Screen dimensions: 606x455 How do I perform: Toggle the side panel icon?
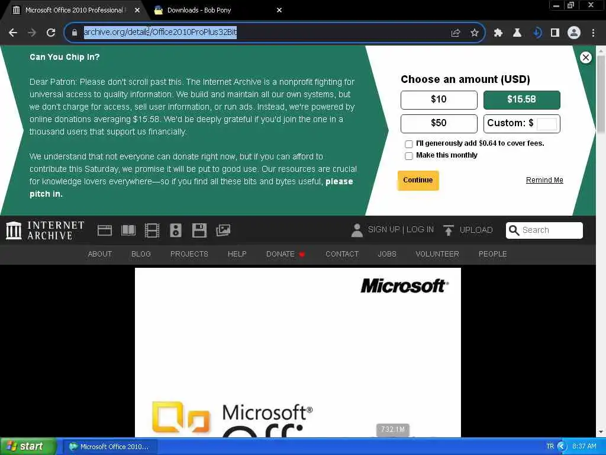[x=555, y=33]
